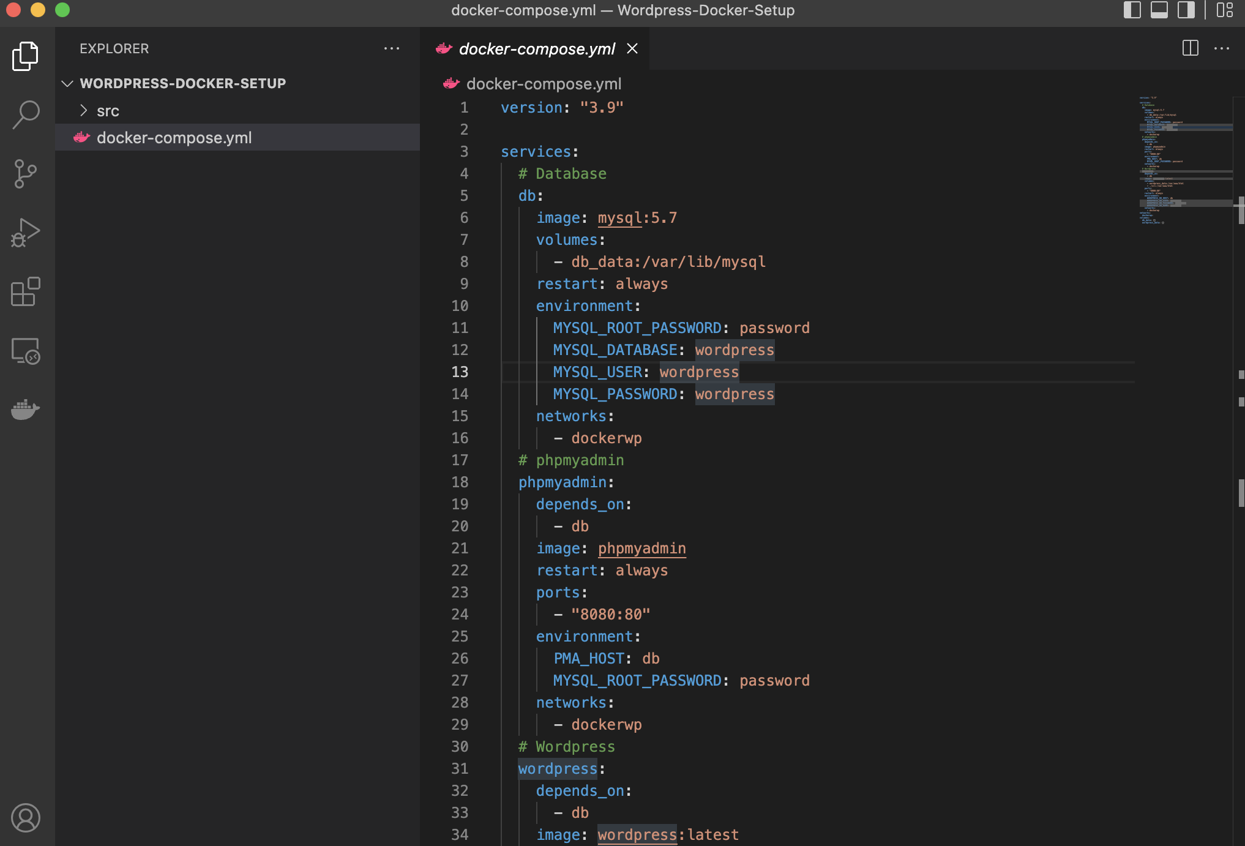Viewport: 1245px width, 846px height.
Task: Click the Docker whale icon in breadcrumb
Action: click(x=452, y=83)
